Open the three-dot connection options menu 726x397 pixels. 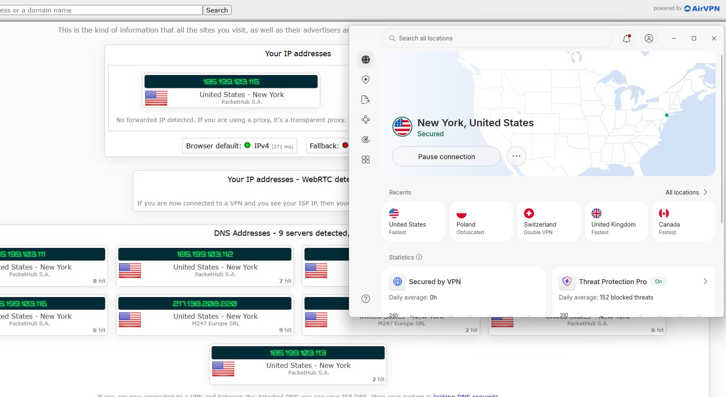click(x=516, y=156)
